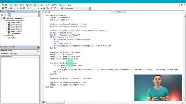Screen dimensions: 186x104
Task: Click the Insert UserForm toolbar icon
Action: pyautogui.click(x=6, y=8)
